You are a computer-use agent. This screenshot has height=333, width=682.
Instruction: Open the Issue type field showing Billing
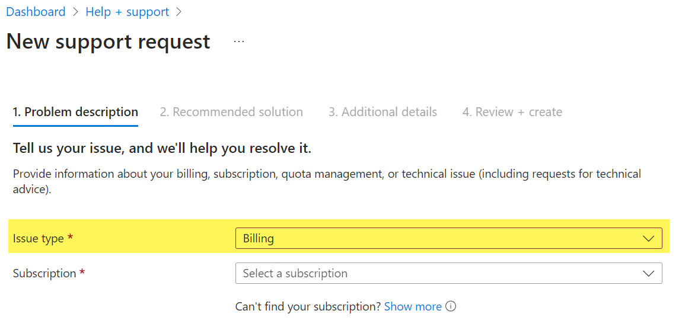coord(448,238)
